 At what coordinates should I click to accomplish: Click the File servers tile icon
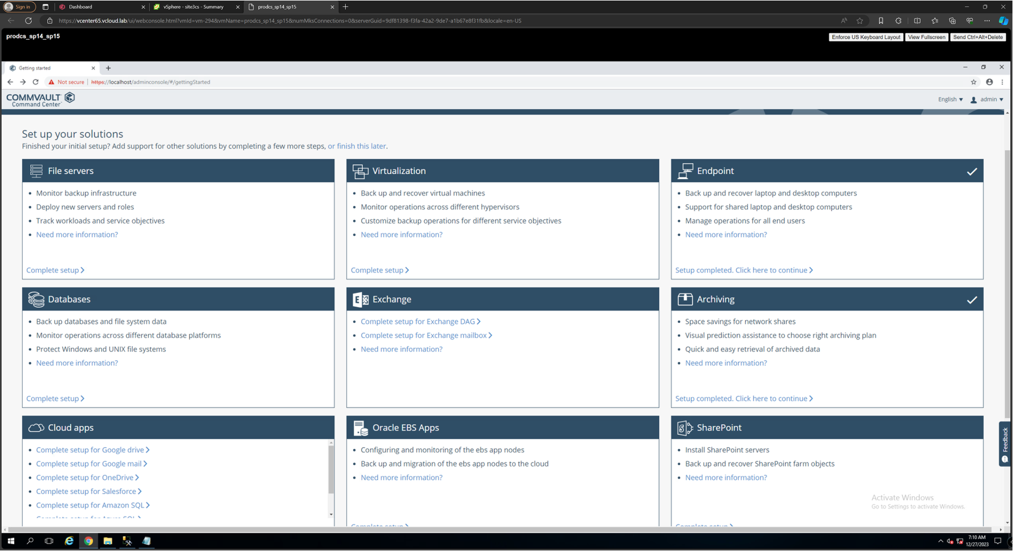(36, 170)
